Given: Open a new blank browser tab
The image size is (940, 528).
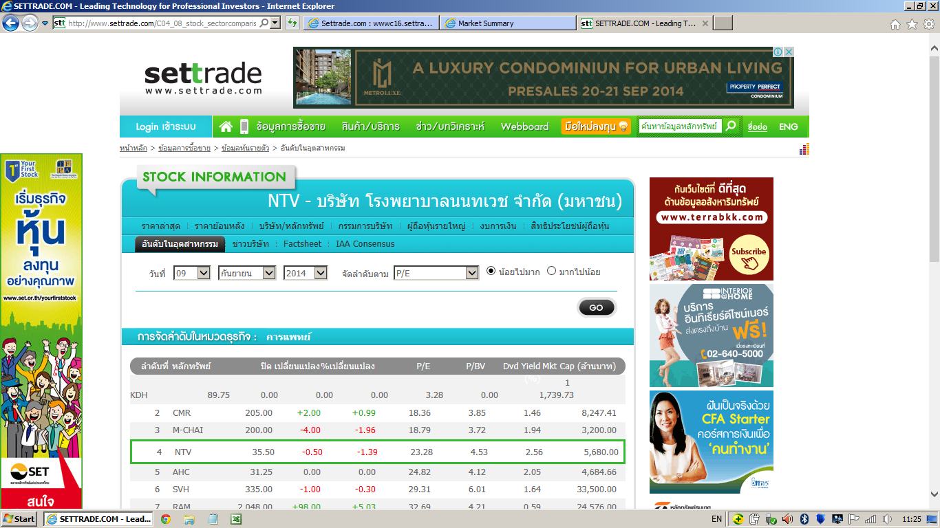Looking at the screenshot, I should [723, 23].
